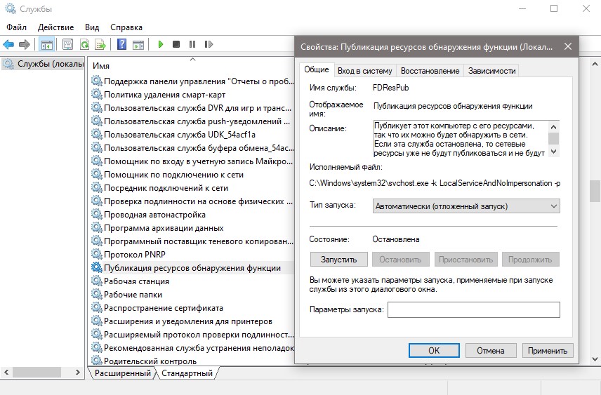Switch to the Стандартный view tab
This screenshot has width=601, height=395.
tap(187, 373)
